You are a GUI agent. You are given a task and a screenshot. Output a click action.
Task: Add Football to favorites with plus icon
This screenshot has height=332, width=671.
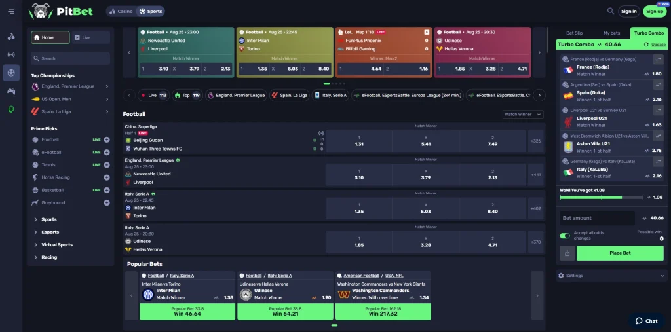coord(107,139)
